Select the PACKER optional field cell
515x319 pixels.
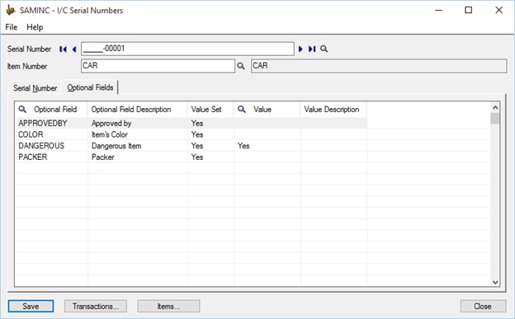(51, 157)
